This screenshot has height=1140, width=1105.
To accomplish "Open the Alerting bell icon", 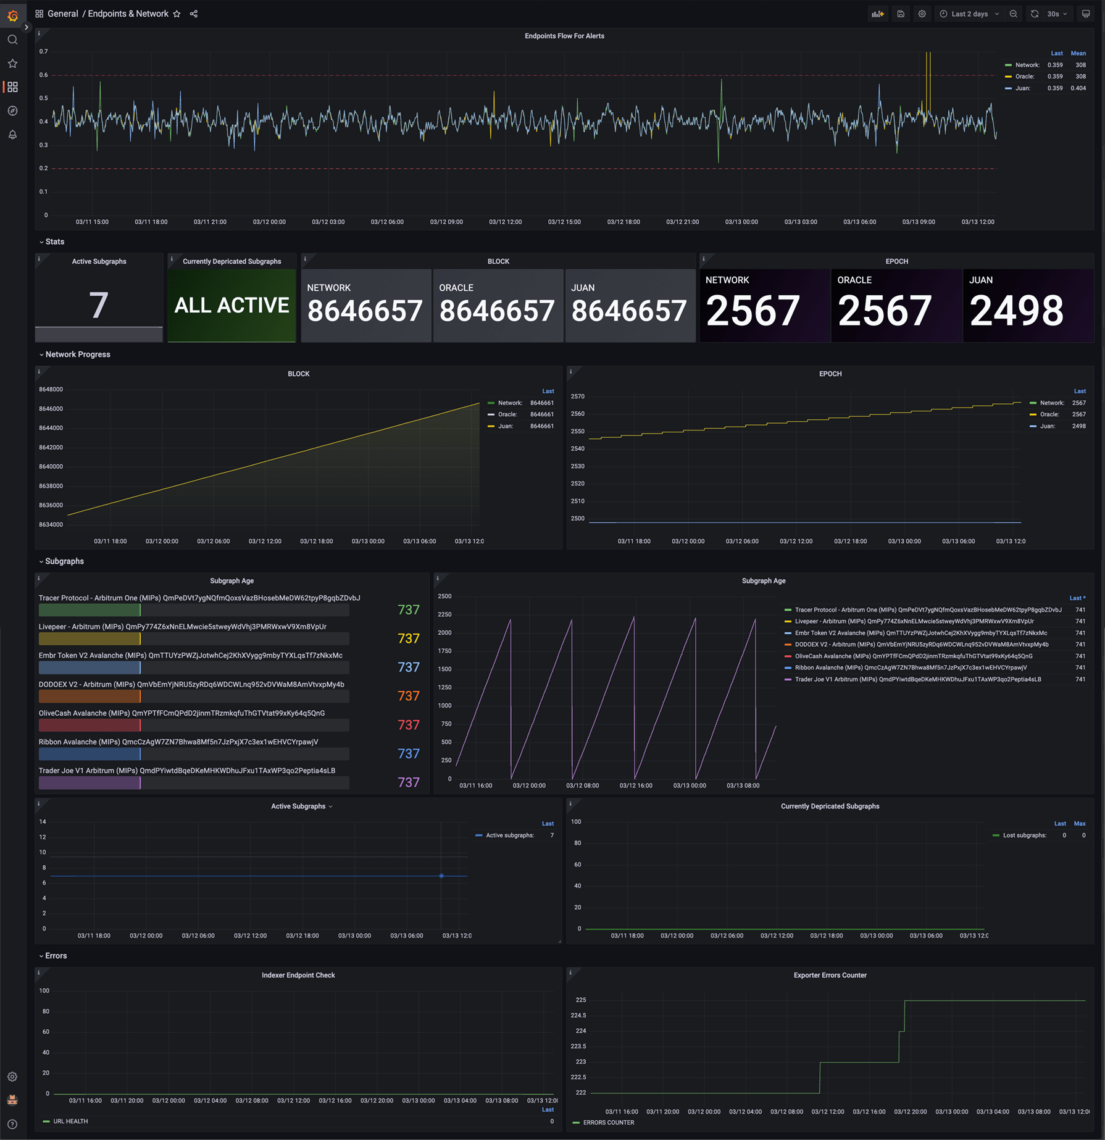I will click(x=12, y=134).
